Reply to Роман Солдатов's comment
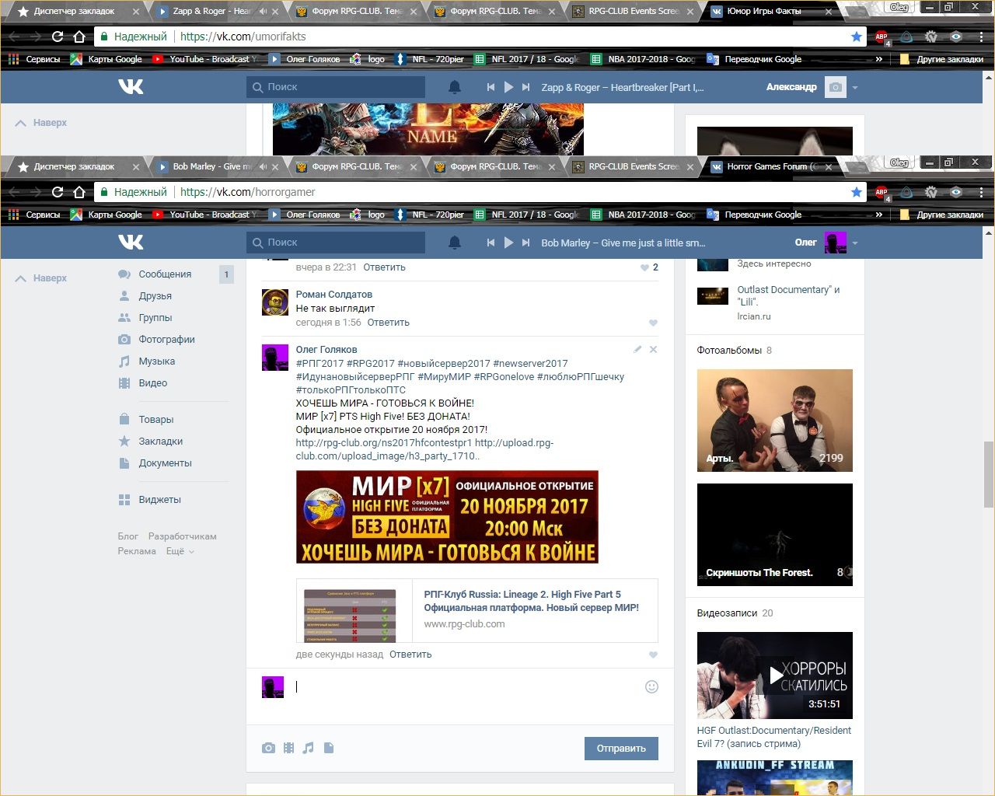Image resolution: width=995 pixels, height=796 pixels. (x=388, y=323)
